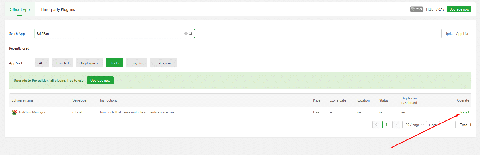Install Fail2ban Manager
This screenshot has height=155, width=480.
[465, 112]
